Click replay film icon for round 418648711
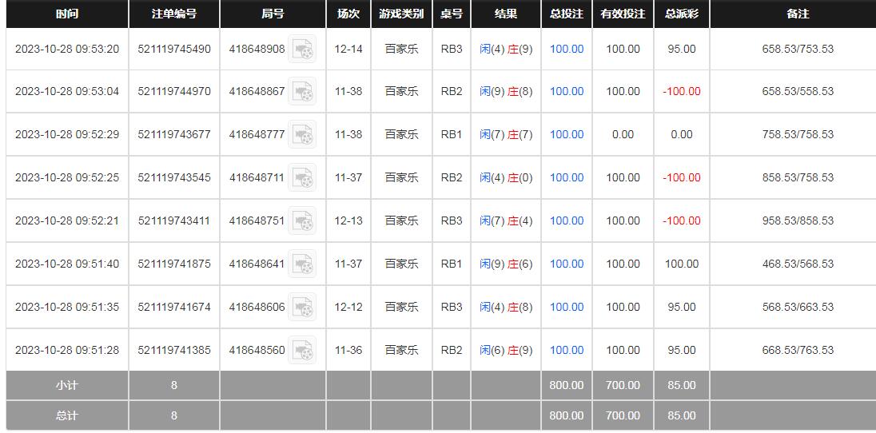Viewport: 876px width, 433px height. (302, 178)
